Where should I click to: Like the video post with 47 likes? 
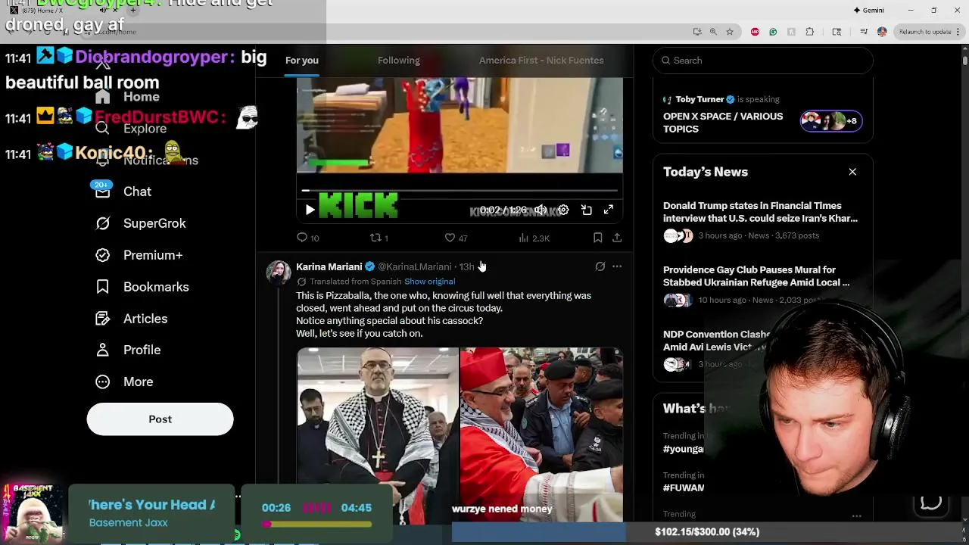[x=456, y=238]
